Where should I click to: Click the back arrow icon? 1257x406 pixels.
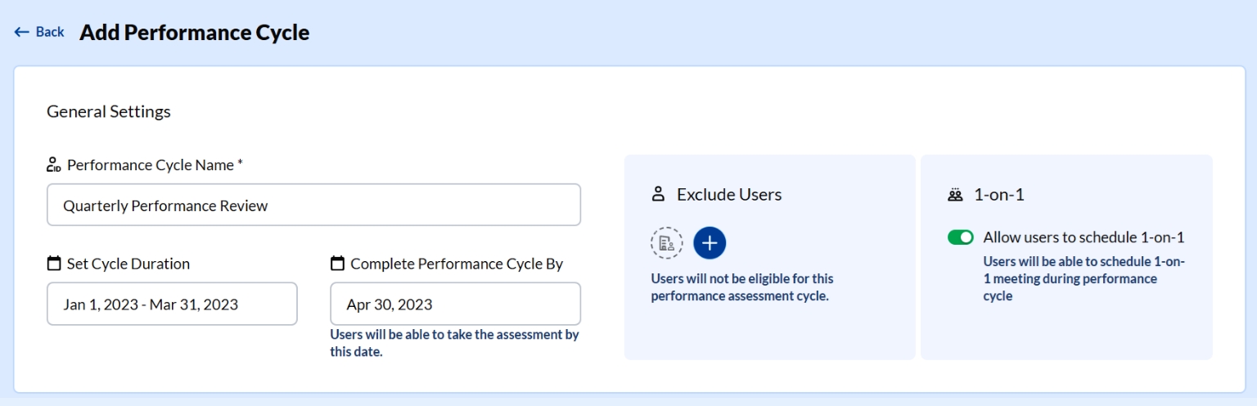pyautogui.click(x=21, y=32)
